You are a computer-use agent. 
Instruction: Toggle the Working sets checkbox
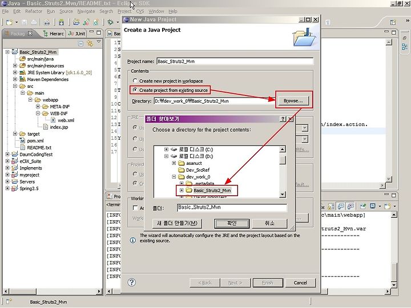(x=135, y=208)
